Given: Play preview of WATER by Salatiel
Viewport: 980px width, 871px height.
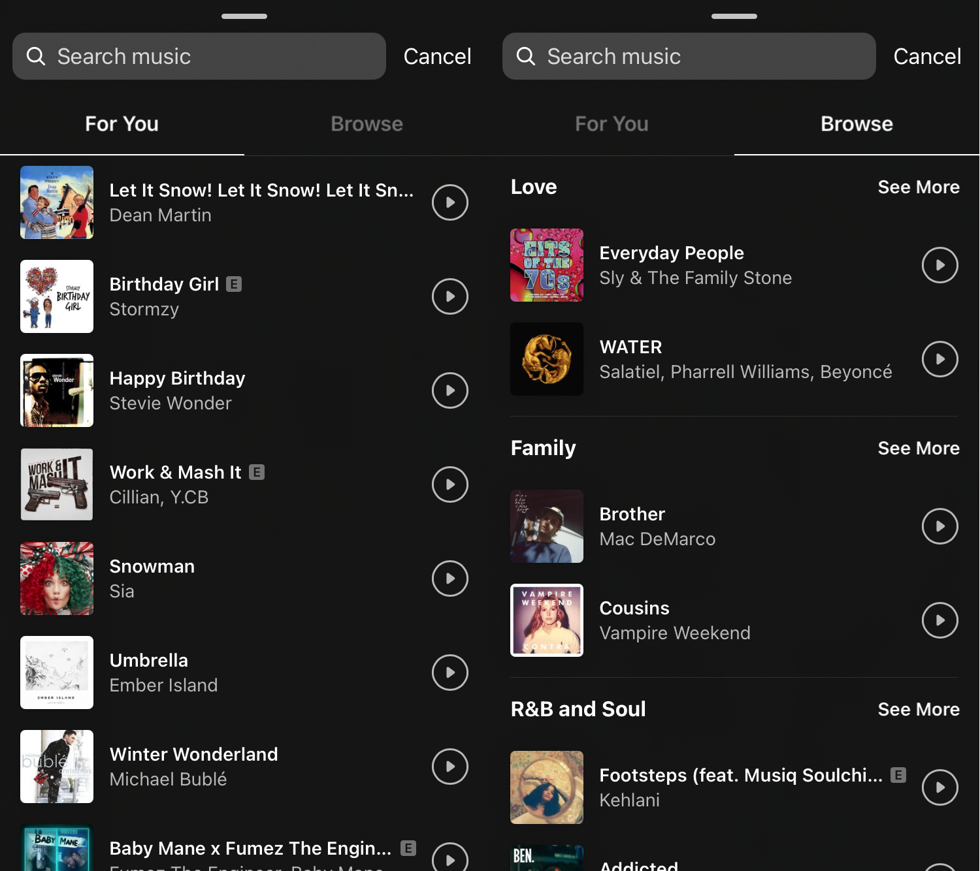Looking at the screenshot, I should coord(940,359).
